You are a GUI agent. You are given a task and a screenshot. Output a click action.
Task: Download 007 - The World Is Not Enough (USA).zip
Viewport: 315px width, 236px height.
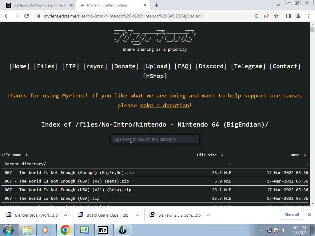click(52, 199)
